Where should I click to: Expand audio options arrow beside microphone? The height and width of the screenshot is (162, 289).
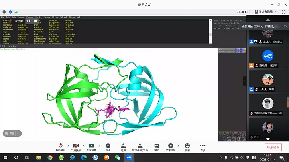(x=67, y=146)
